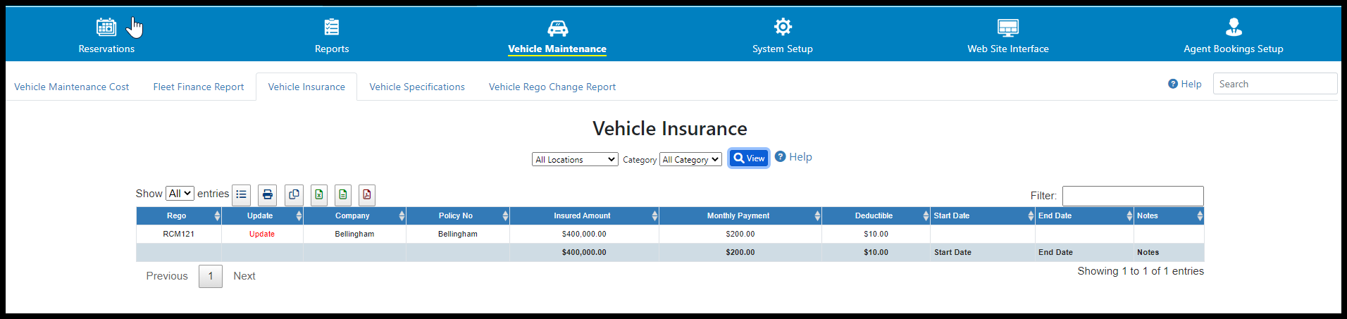Click into the Filter text box
The height and width of the screenshot is (319, 1347).
point(1133,196)
